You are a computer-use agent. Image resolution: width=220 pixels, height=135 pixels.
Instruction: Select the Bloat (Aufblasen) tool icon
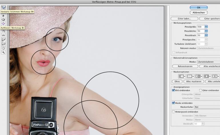[3, 24]
